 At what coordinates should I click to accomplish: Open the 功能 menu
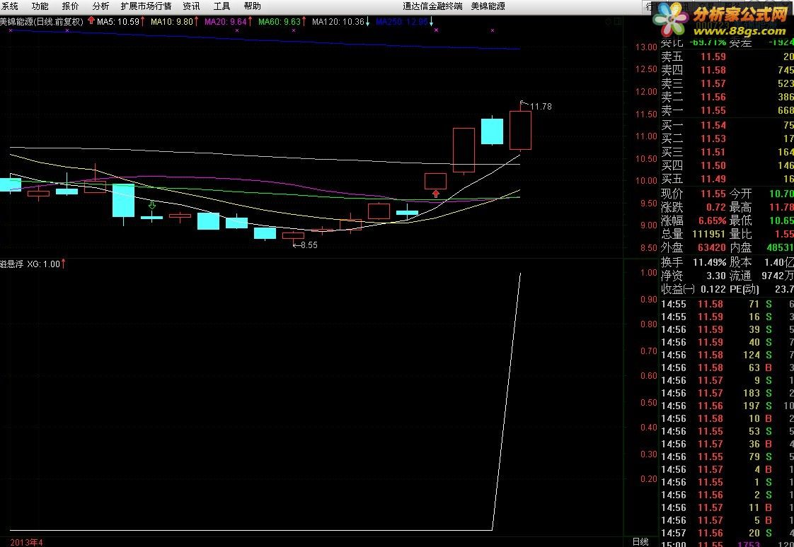40,6
